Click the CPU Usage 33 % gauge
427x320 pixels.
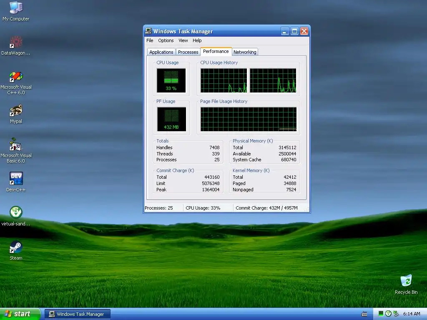[171, 80]
